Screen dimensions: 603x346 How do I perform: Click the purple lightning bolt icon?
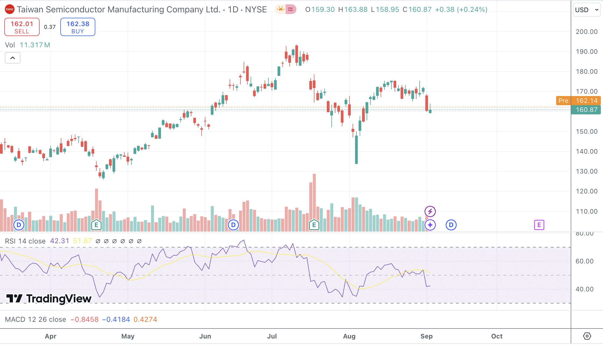pos(430,211)
